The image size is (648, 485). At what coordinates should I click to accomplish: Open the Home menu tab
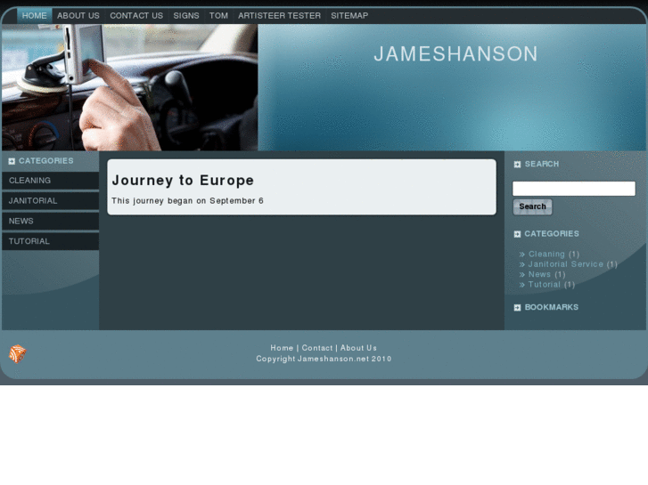point(34,16)
